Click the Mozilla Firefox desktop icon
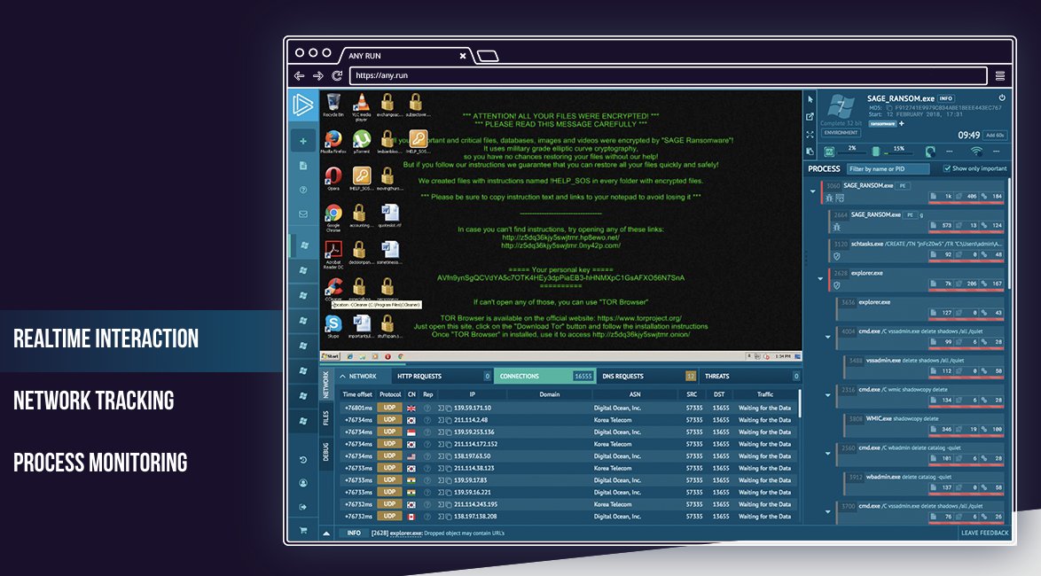The height and width of the screenshot is (576, 1041). click(x=333, y=142)
